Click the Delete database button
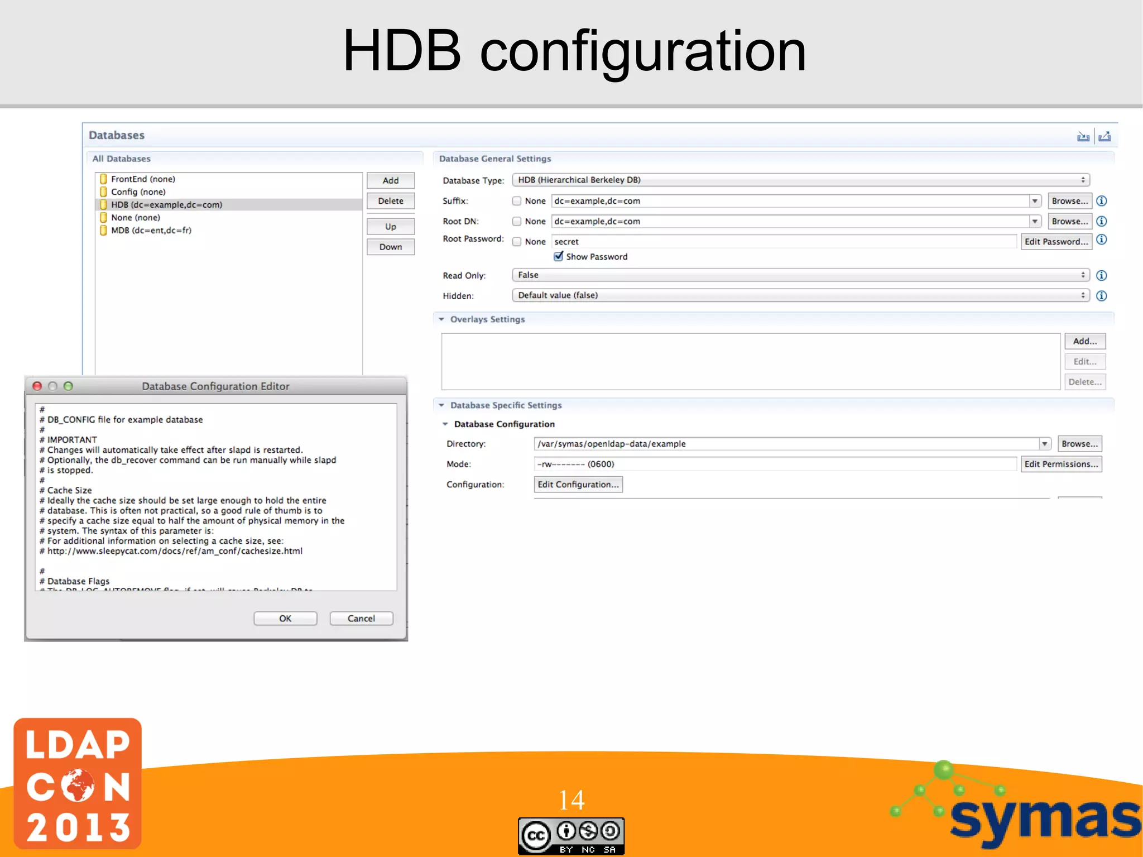Image resolution: width=1143 pixels, height=857 pixels. 391,201
